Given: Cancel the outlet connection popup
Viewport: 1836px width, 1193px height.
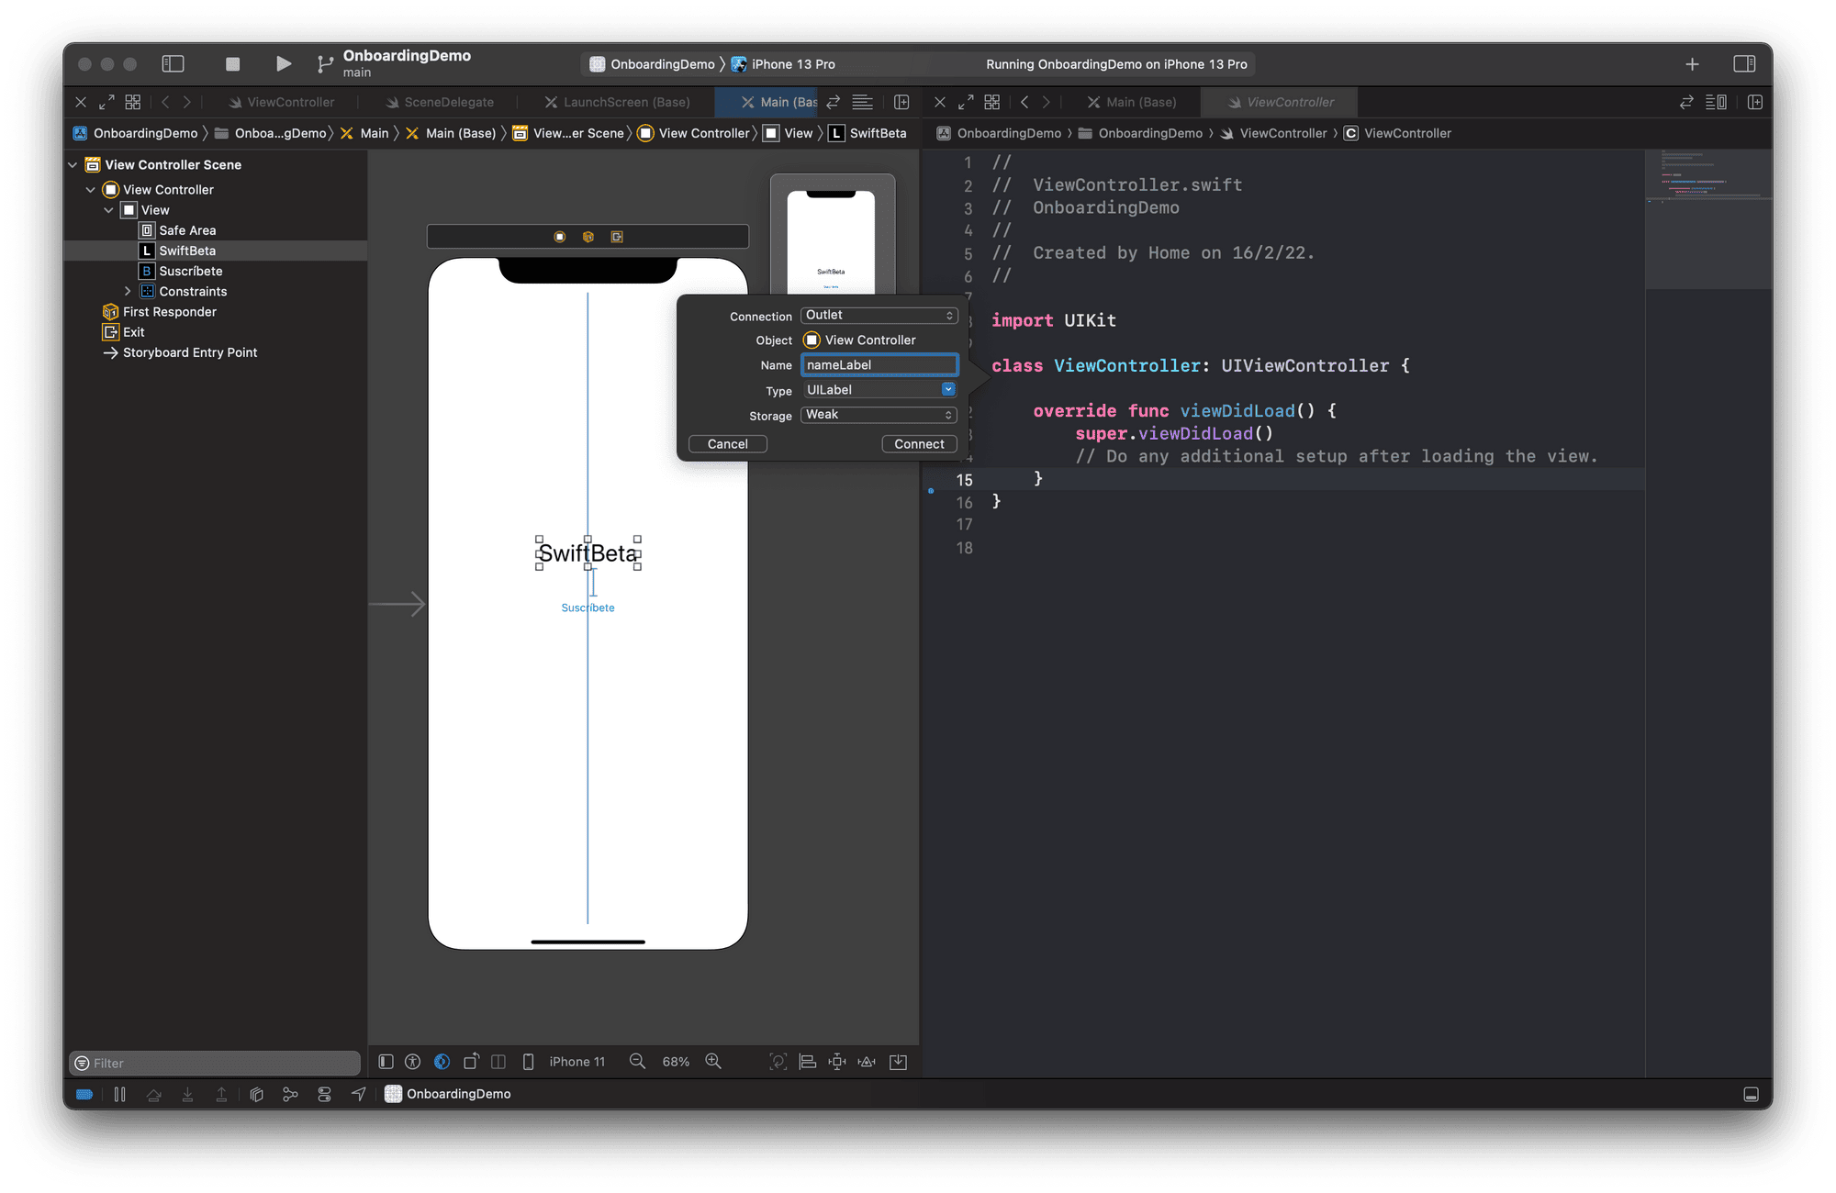Looking at the screenshot, I should click(x=728, y=444).
